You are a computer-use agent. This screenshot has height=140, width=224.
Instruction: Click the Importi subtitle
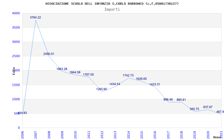tap(112, 10)
